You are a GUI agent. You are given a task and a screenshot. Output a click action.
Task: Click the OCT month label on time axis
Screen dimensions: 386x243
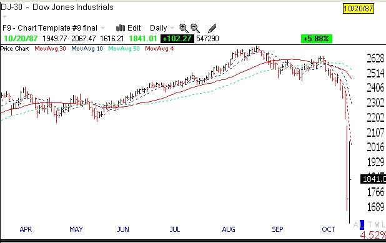tap(329, 229)
